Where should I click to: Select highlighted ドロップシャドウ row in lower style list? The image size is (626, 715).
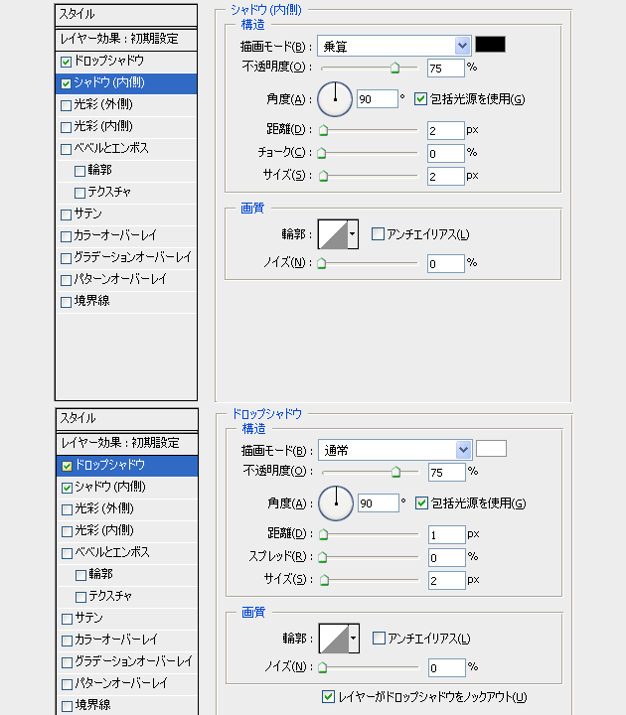[x=127, y=466]
